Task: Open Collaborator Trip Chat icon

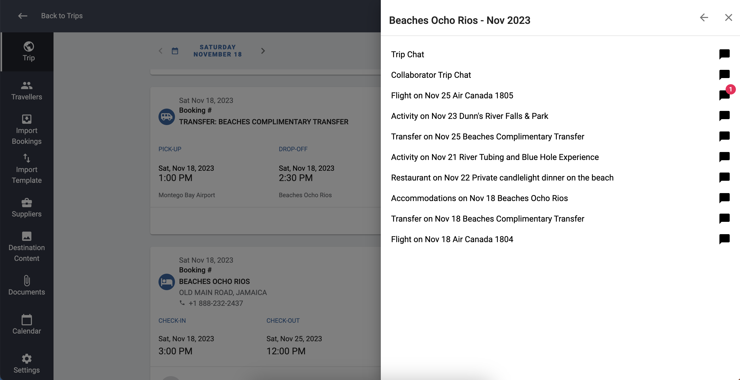Action: (x=724, y=75)
